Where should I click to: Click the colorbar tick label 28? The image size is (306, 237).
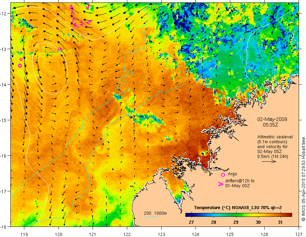pyautogui.click(x=214, y=222)
